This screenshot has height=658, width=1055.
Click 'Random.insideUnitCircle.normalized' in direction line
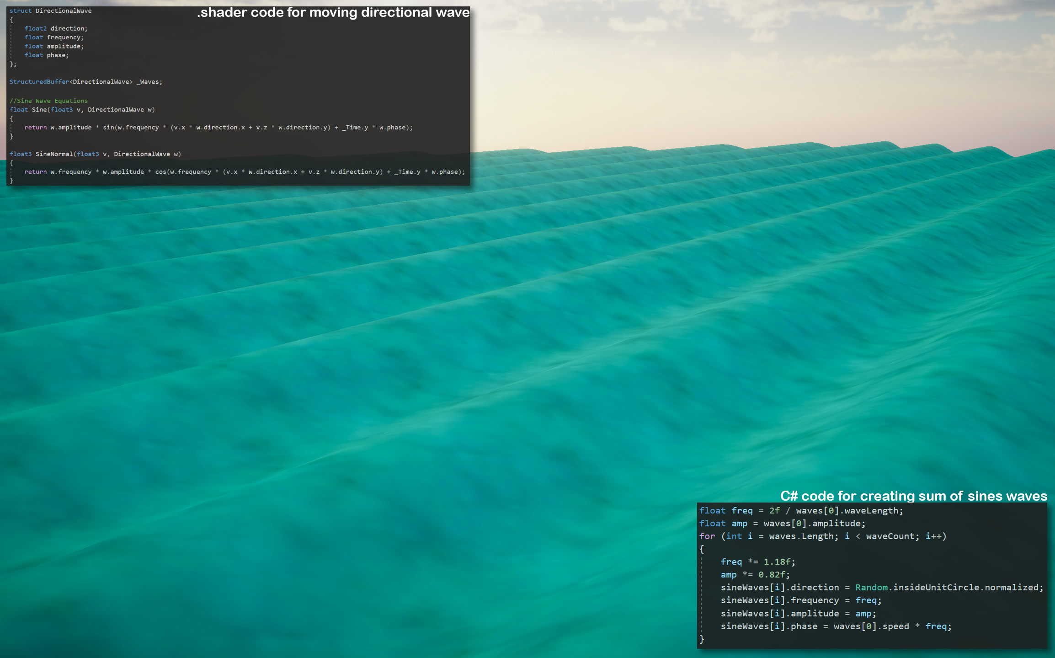pos(949,588)
